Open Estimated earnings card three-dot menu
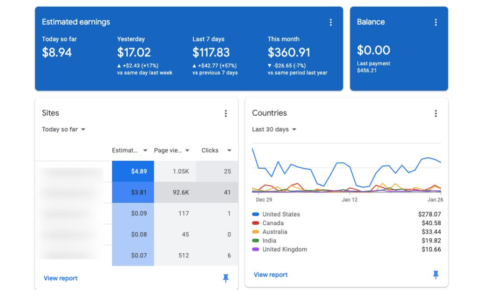 [331, 22]
